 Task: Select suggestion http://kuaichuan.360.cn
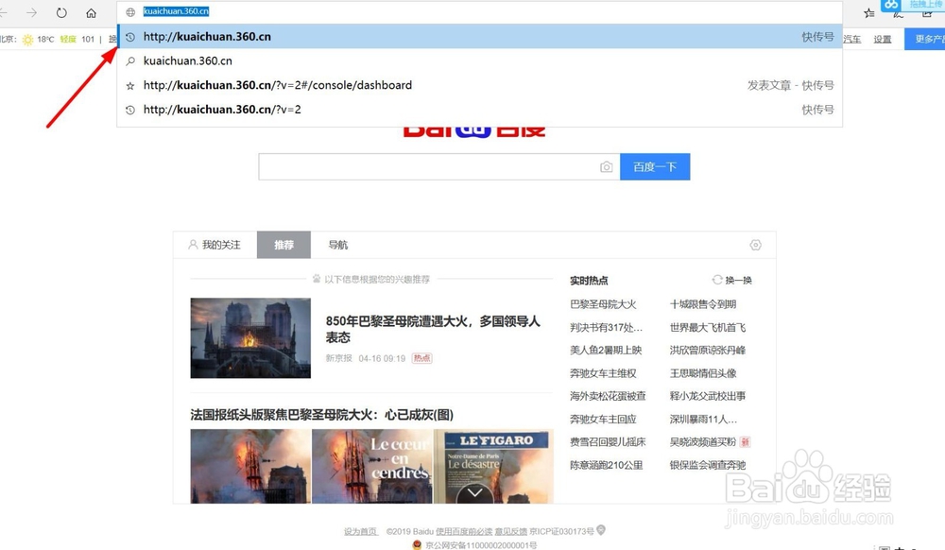tap(480, 36)
